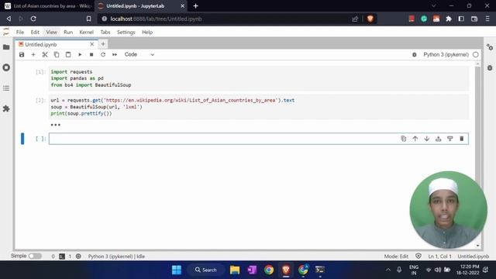This screenshot has height=279, width=496.
Task: Click notebook trust shield icon in status bar
Action: click(418, 256)
